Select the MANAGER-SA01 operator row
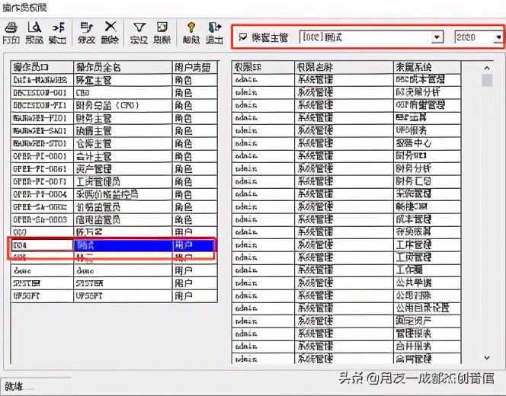506x396 pixels. (x=114, y=131)
